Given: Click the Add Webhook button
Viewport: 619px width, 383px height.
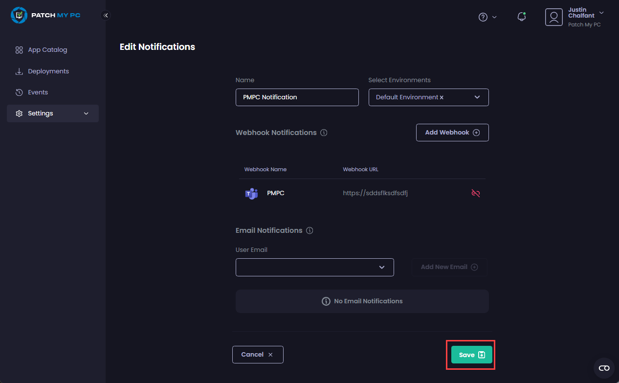Looking at the screenshot, I should [x=452, y=133].
